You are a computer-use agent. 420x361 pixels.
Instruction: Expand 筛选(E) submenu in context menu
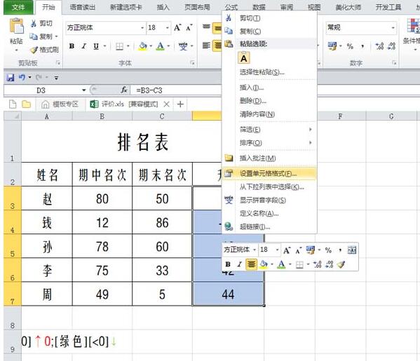(x=269, y=130)
